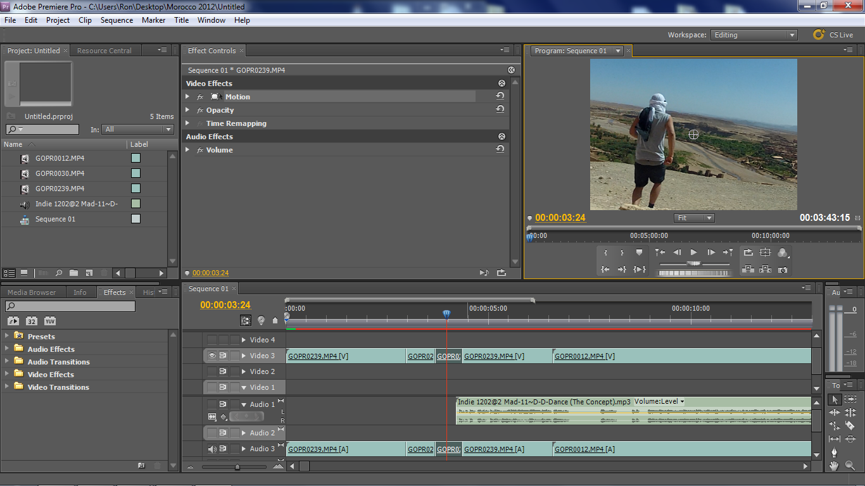The height and width of the screenshot is (486, 865).
Task: Click Go to In Point button
Action: coord(605,269)
